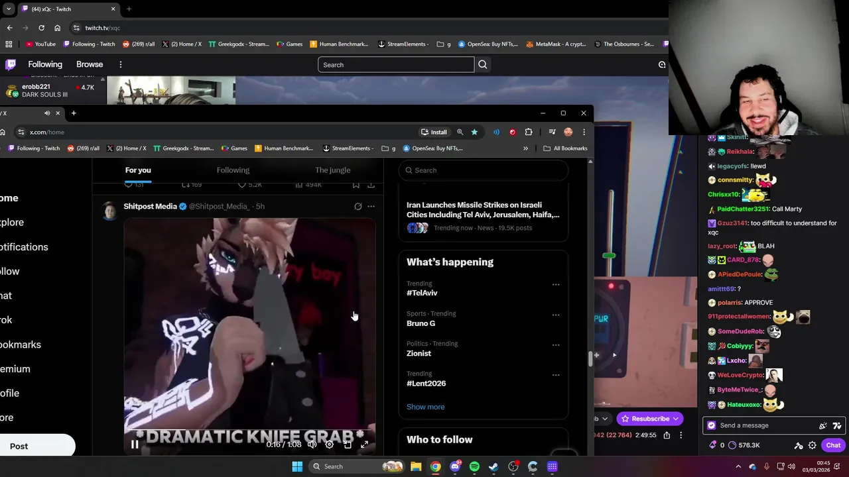This screenshot has height=477, width=849.
Task: Click the purple Chat button
Action: click(834, 445)
